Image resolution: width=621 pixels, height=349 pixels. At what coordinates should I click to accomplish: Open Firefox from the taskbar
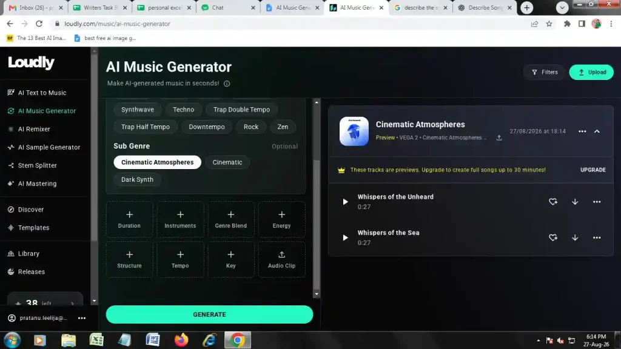(x=181, y=341)
